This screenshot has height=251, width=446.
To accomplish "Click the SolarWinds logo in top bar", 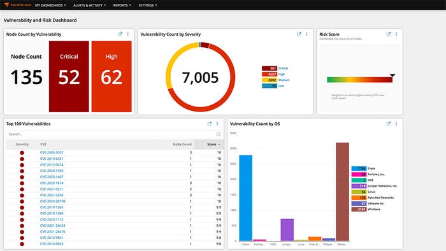I will (18, 5).
